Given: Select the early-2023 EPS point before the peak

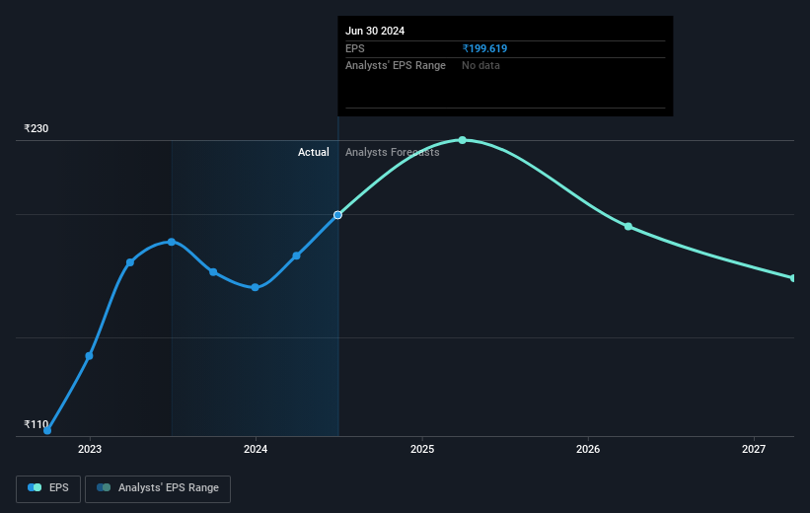Looking at the screenshot, I should point(130,262).
